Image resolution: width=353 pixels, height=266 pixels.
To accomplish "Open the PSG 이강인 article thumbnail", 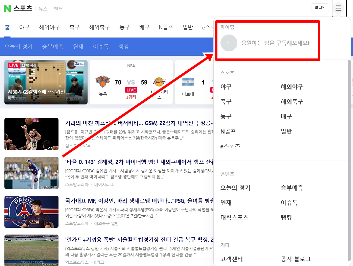I will [x=31, y=212].
